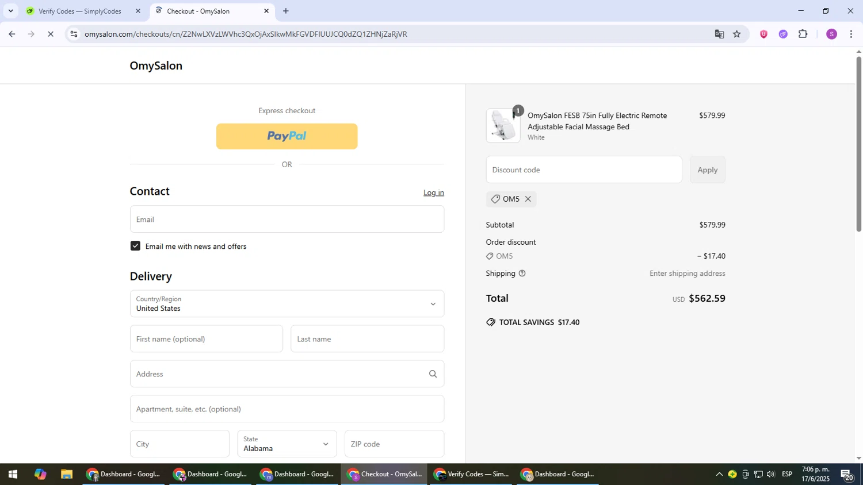This screenshot has height=485, width=863.
Task: Expand the State dropdown showing Alabama
Action: (x=287, y=444)
